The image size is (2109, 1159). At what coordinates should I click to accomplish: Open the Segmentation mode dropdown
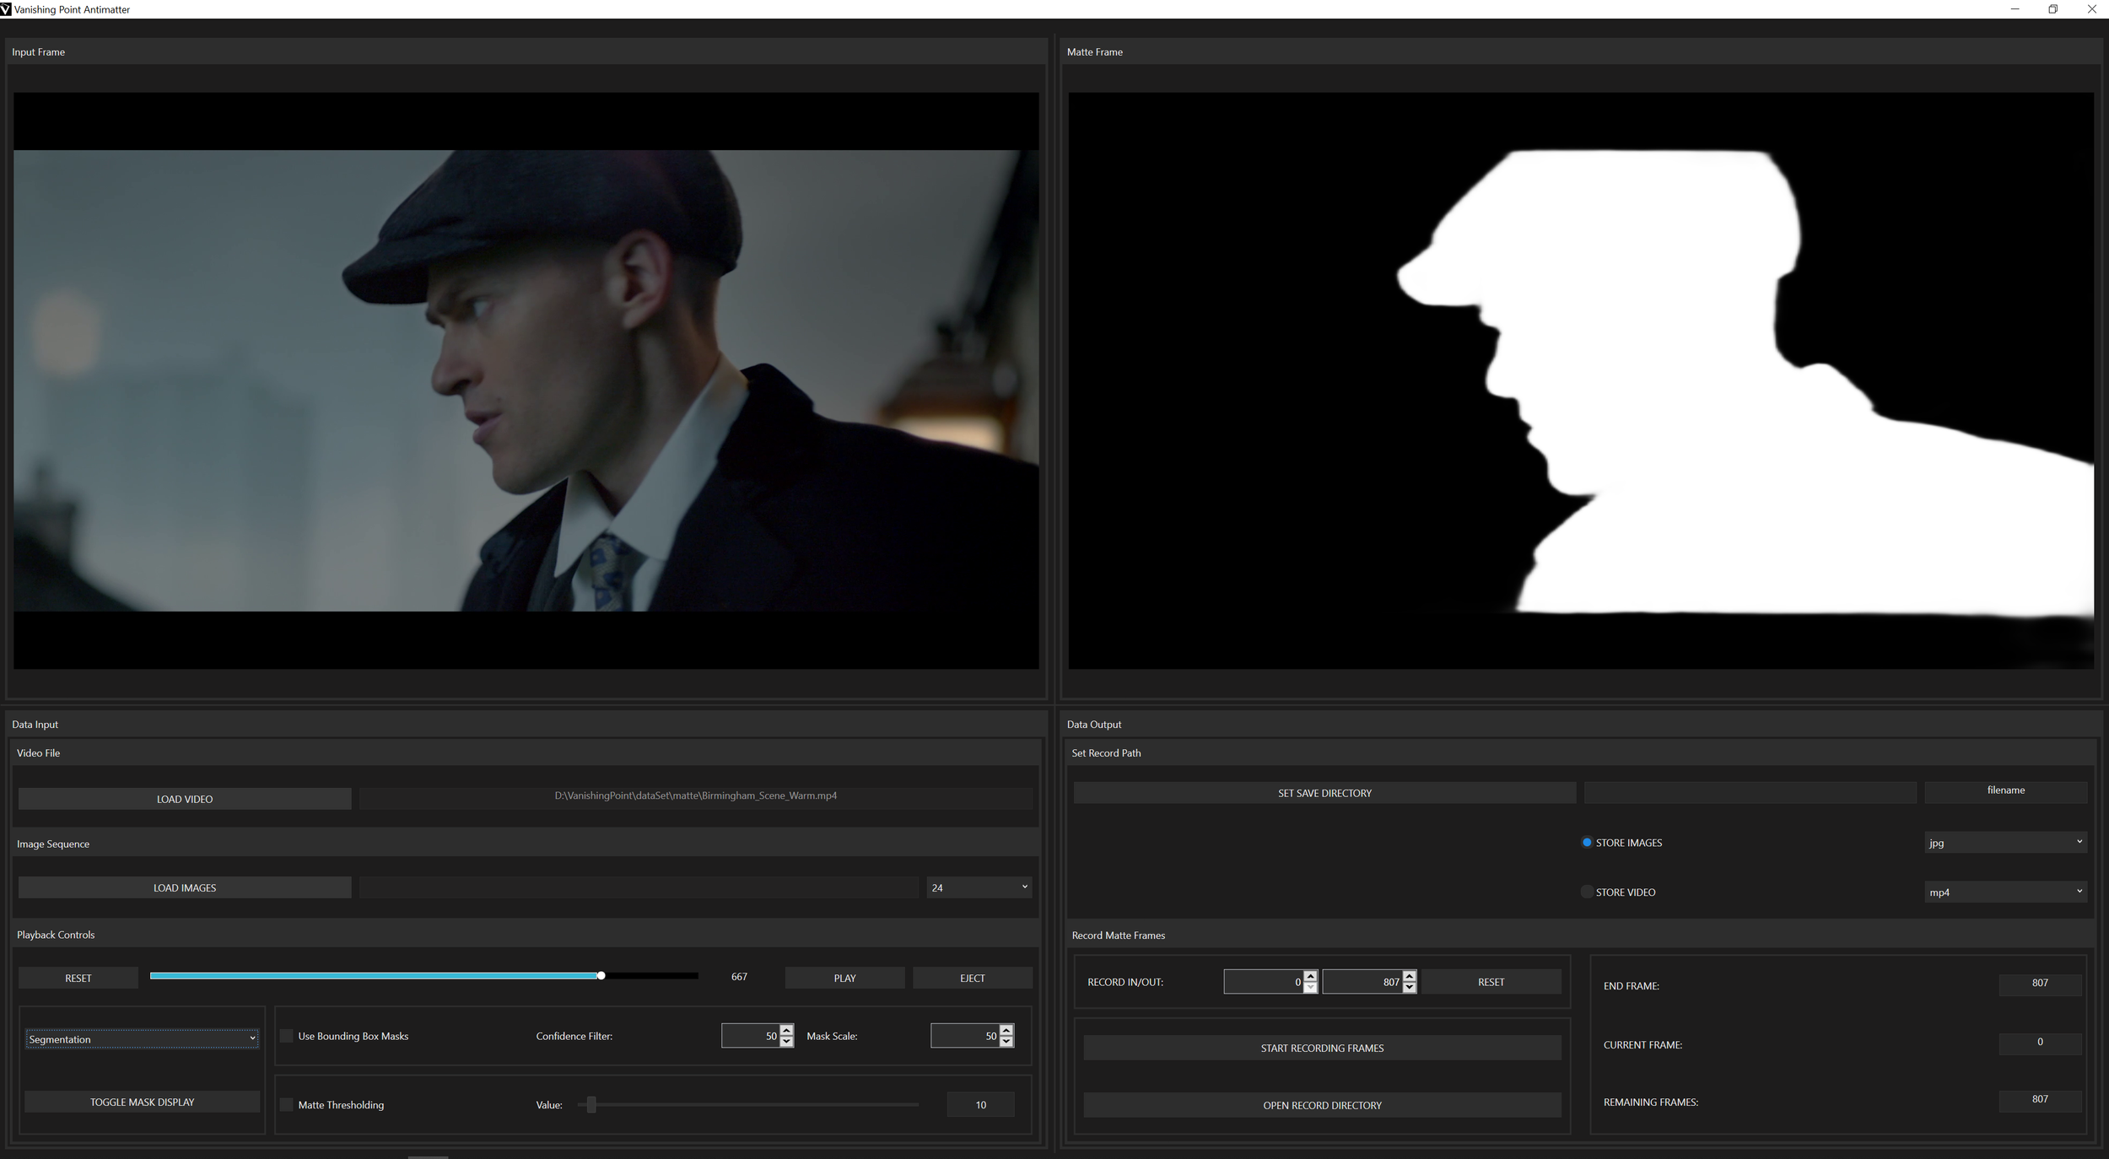pyautogui.click(x=142, y=1039)
